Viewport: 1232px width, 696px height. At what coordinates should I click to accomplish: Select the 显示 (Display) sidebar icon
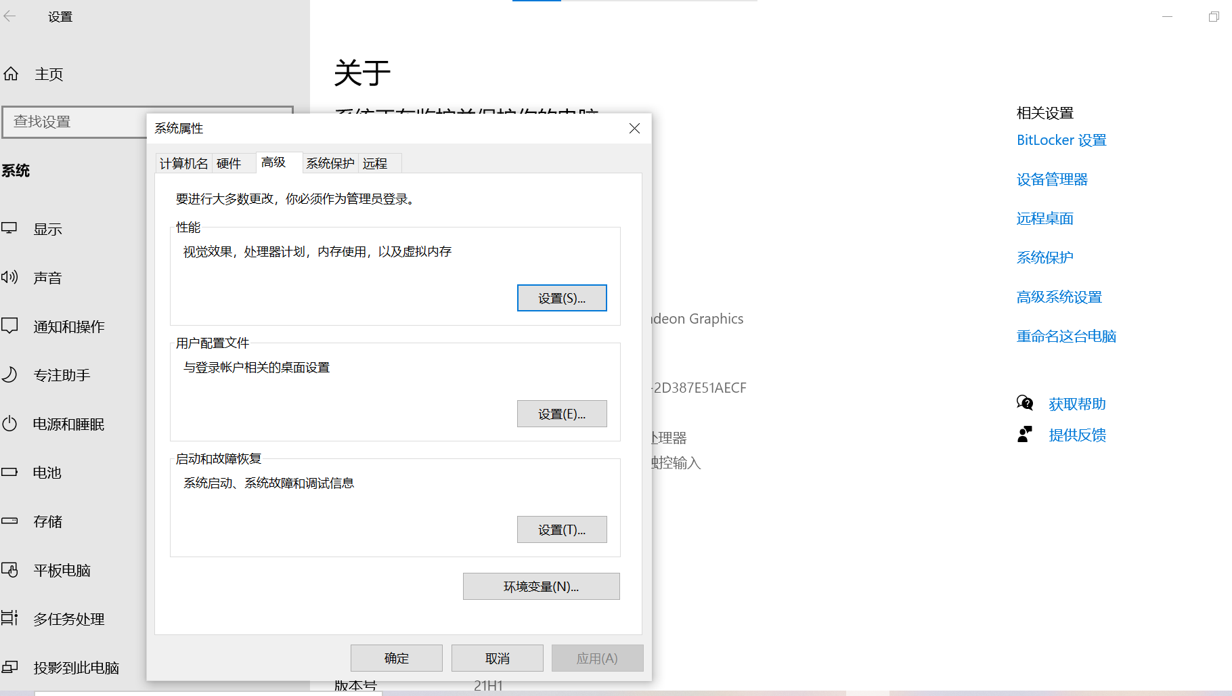(11, 228)
